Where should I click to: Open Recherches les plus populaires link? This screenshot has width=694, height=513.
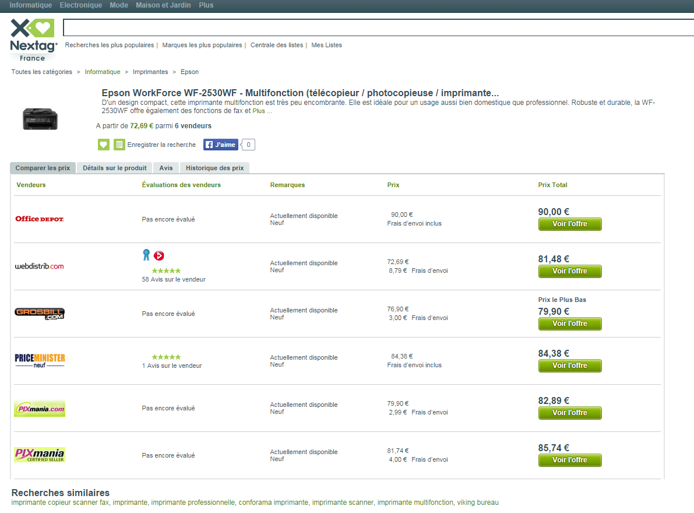[110, 45]
